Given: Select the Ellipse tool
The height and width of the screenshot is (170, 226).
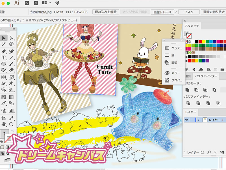Looking at the screenshot, I should pos(4,64).
